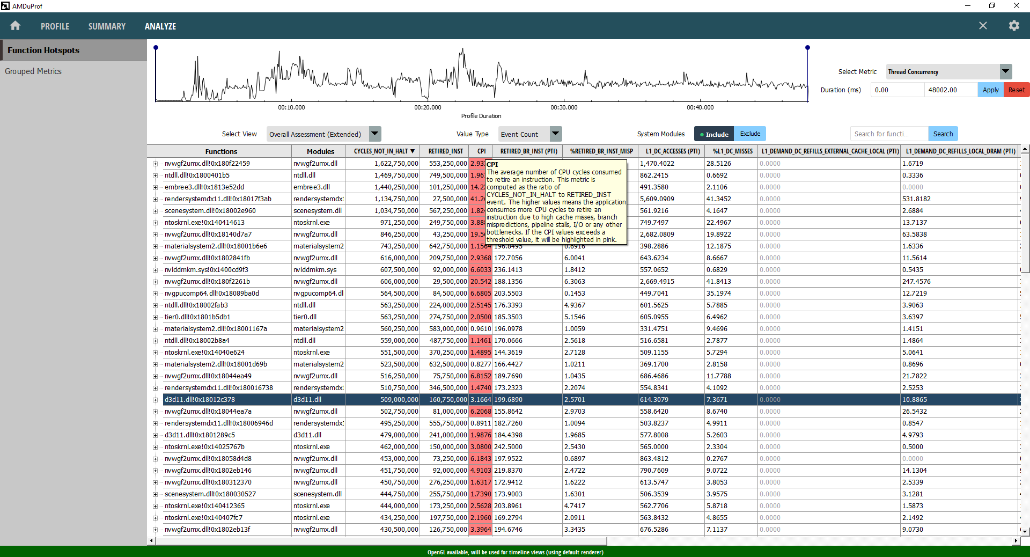Click the duration start value field
The width and height of the screenshot is (1030, 557).
pos(897,90)
